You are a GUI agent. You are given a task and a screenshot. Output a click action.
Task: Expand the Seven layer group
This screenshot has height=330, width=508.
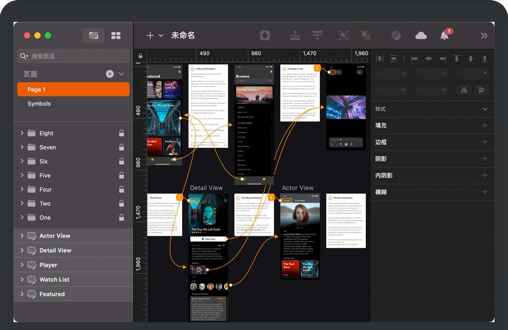[22, 147]
